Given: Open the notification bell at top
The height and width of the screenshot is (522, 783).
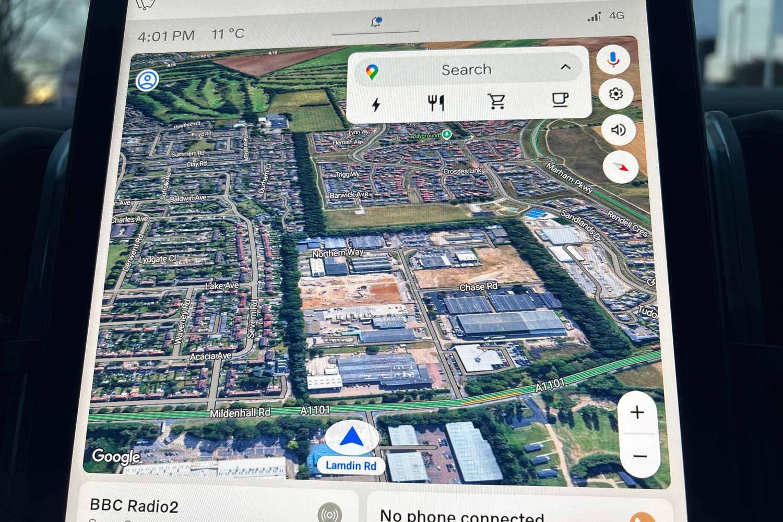Looking at the screenshot, I should tap(376, 22).
